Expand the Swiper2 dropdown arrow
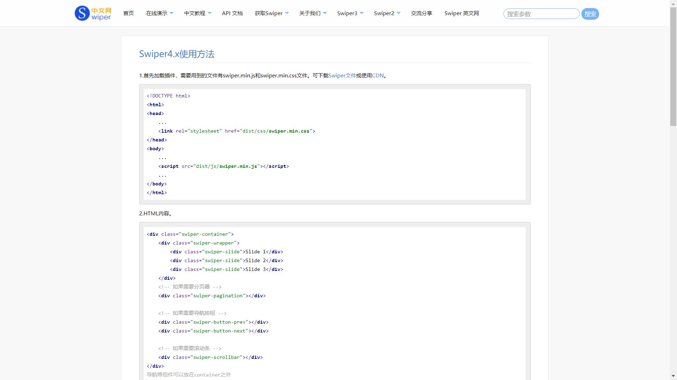The image size is (677, 380). 399,13
